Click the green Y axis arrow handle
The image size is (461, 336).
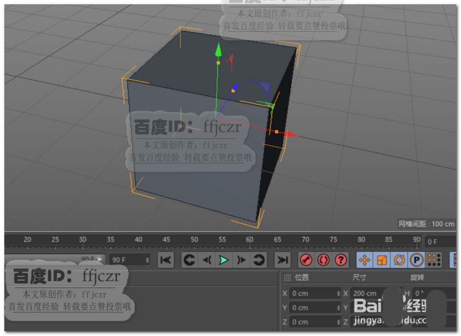pyautogui.click(x=218, y=49)
